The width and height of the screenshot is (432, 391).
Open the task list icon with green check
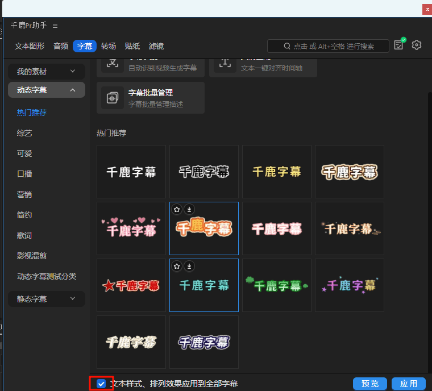(399, 44)
